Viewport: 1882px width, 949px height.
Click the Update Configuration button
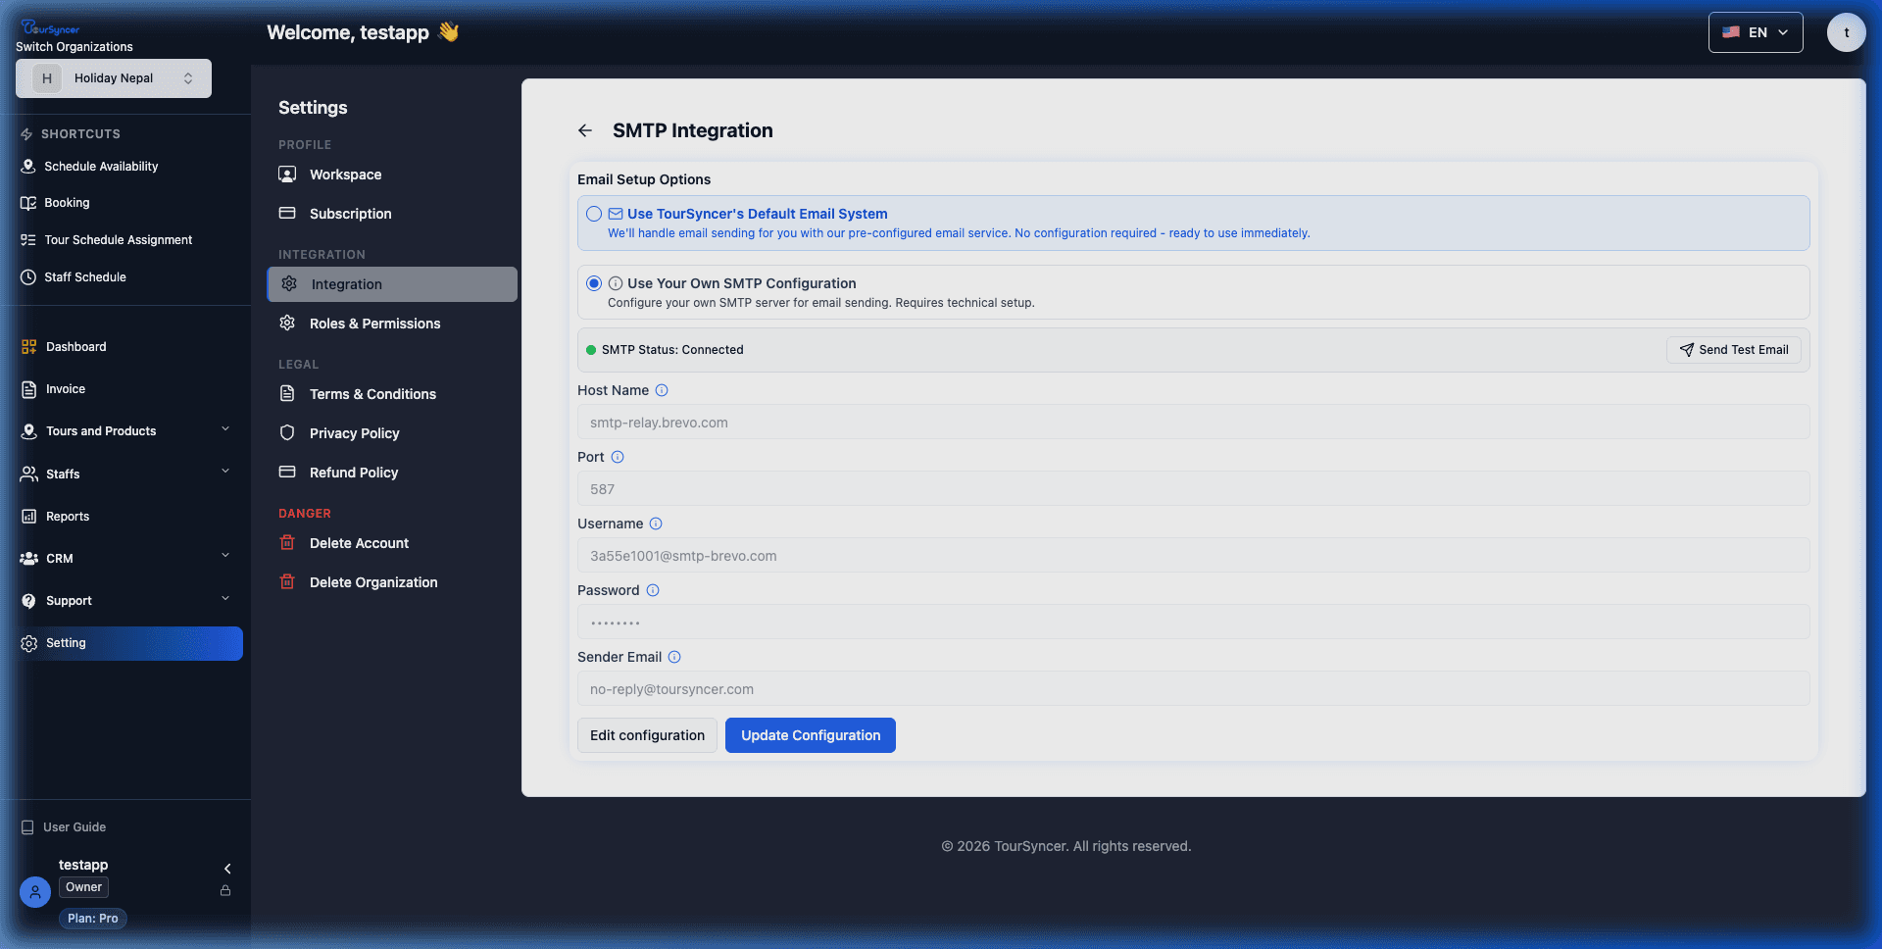pyautogui.click(x=810, y=734)
